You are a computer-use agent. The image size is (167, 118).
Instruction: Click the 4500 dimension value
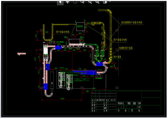(80, 69)
